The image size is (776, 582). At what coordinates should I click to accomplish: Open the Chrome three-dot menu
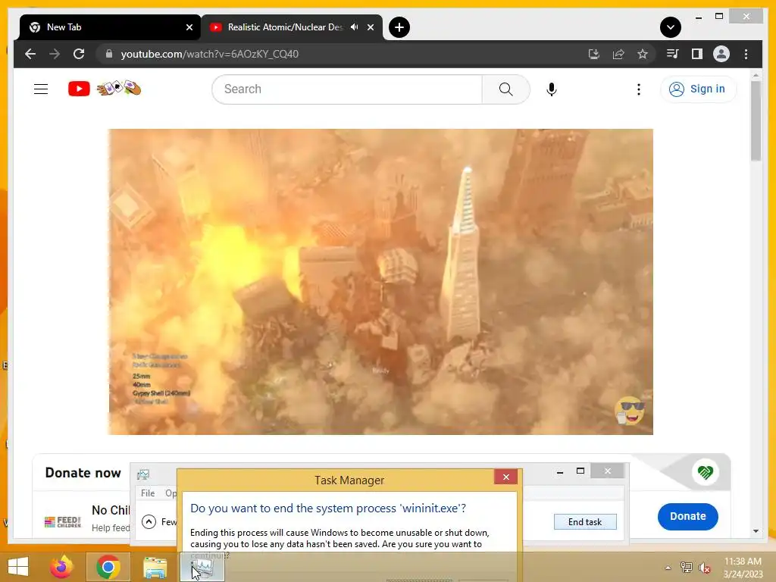[746, 54]
